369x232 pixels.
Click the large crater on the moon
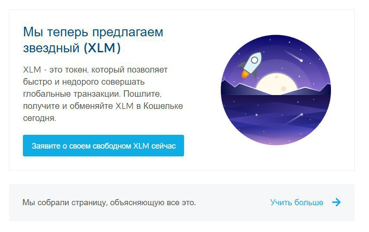click(283, 89)
